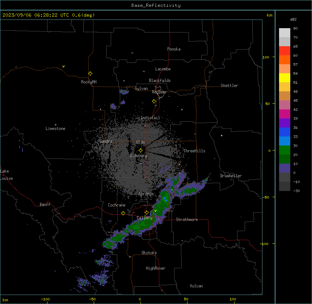Select yellow diamond marker between Olds and Didsbury
This screenshot has height=304, width=312.
[x=140, y=151]
